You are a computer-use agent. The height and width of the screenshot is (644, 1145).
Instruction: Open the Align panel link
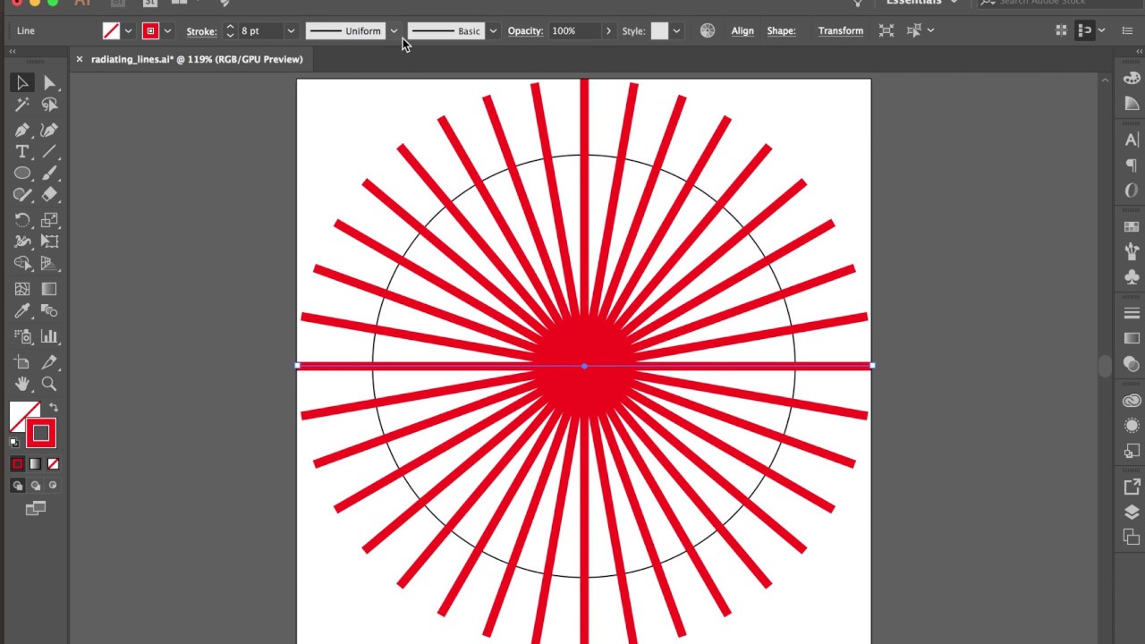[x=742, y=30]
